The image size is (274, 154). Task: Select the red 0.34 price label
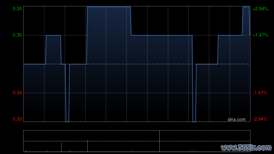(17, 93)
